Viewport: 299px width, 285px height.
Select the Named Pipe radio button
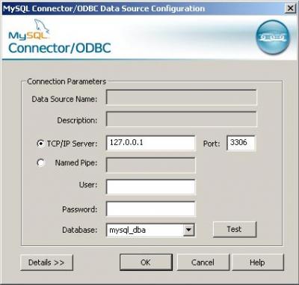pos(40,163)
